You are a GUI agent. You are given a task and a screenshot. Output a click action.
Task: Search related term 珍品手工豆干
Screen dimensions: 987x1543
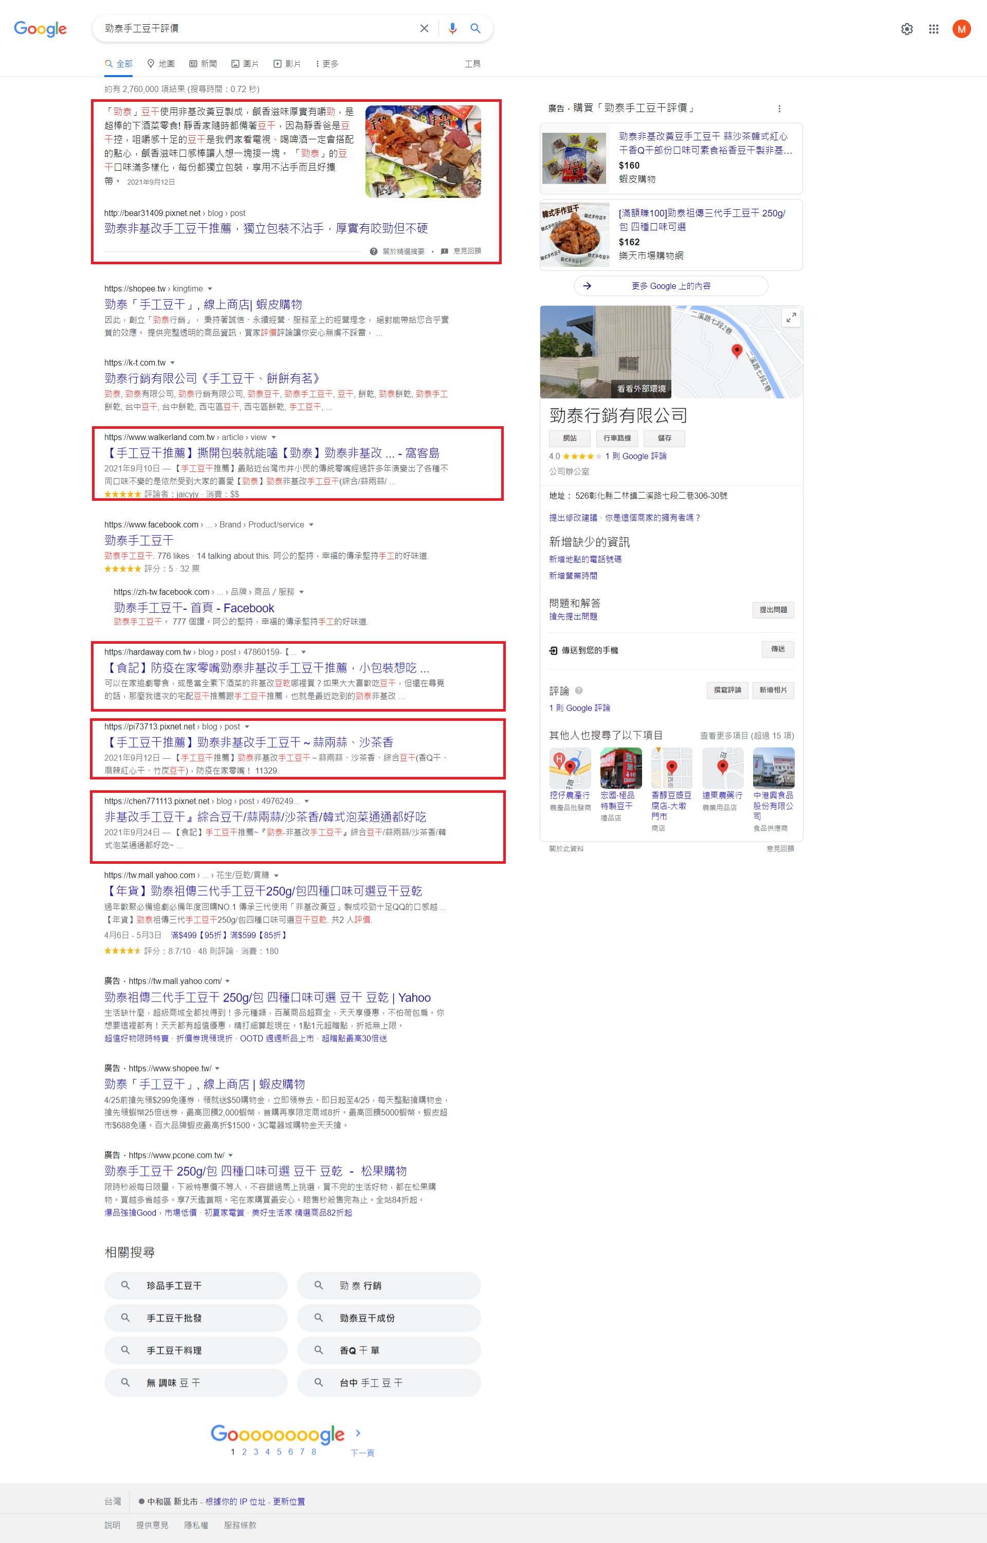(x=195, y=1285)
